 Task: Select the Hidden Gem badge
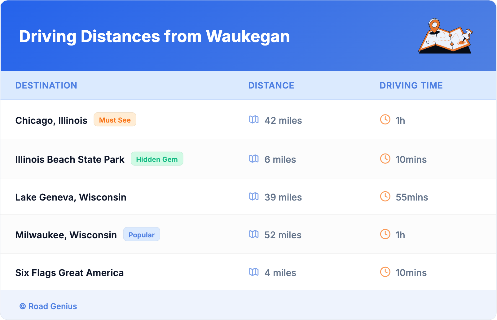pos(157,159)
